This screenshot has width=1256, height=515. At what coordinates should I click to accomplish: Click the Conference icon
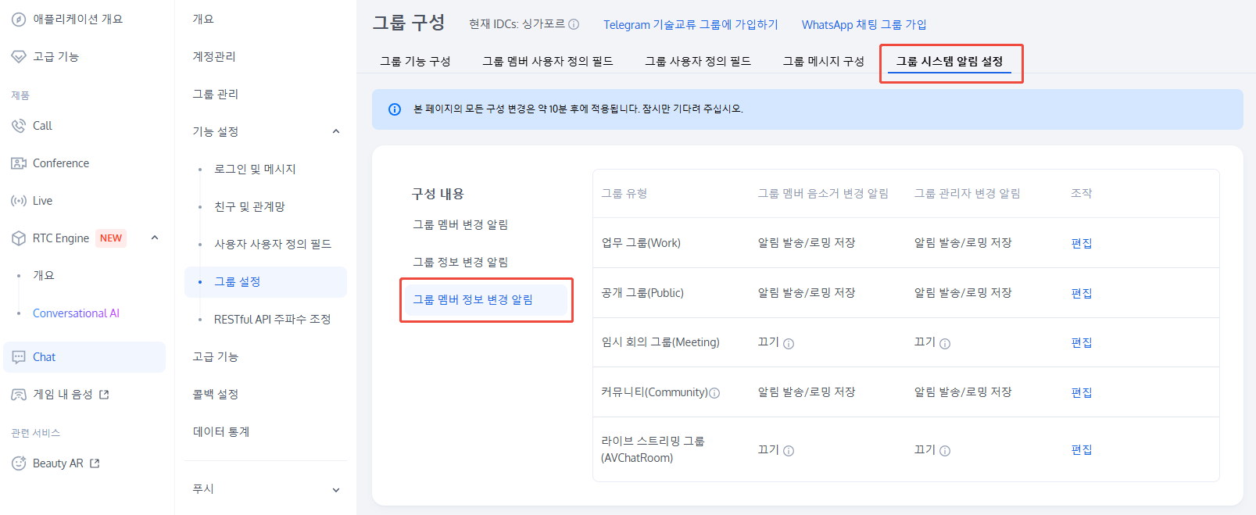19,163
